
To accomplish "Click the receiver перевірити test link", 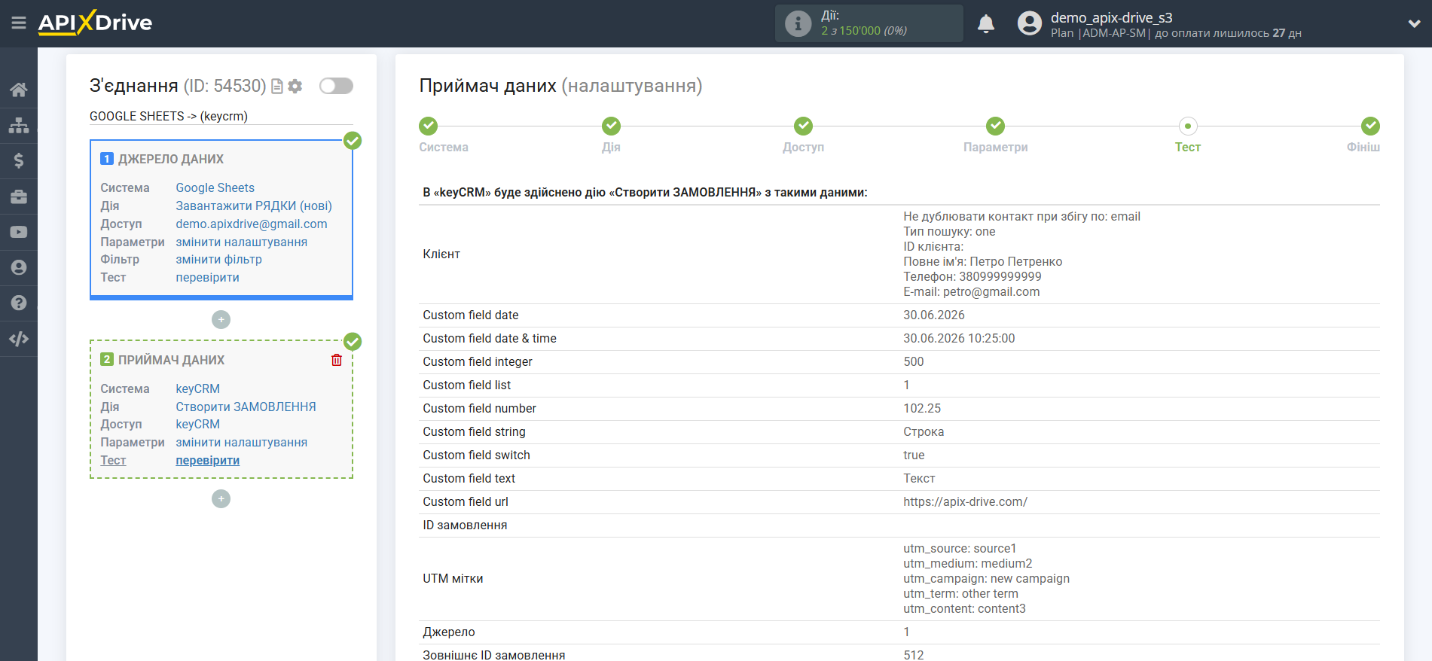I will pos(207,461).
